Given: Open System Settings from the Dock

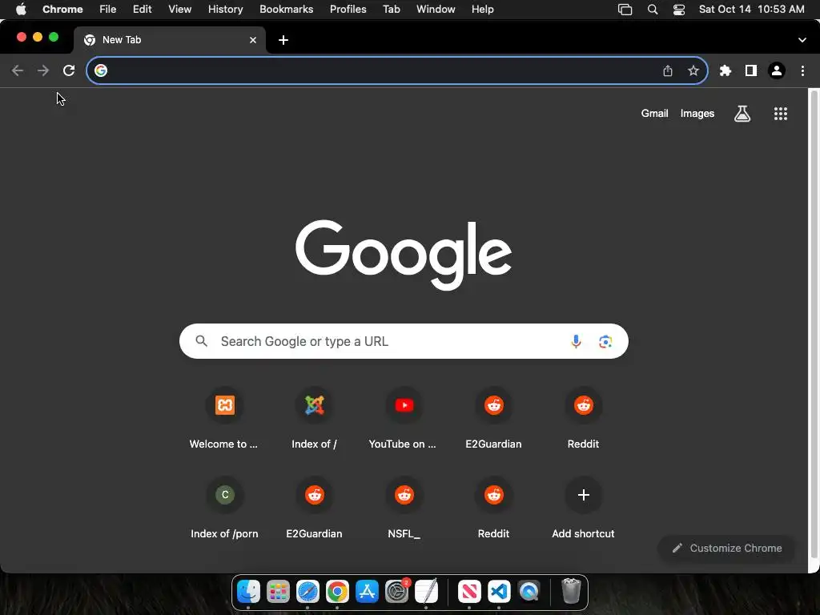Looking at the screenshot, I should (397, 592).
